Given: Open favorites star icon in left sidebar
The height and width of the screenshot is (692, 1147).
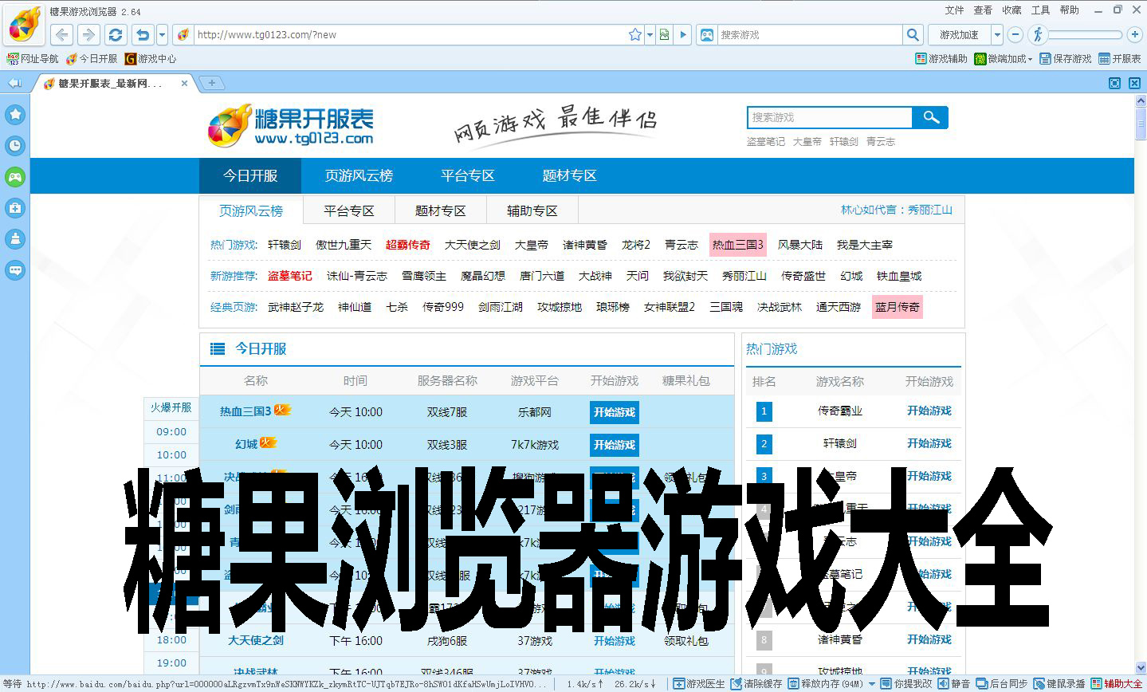Looking at the screenshot, I should pos(15,114).
